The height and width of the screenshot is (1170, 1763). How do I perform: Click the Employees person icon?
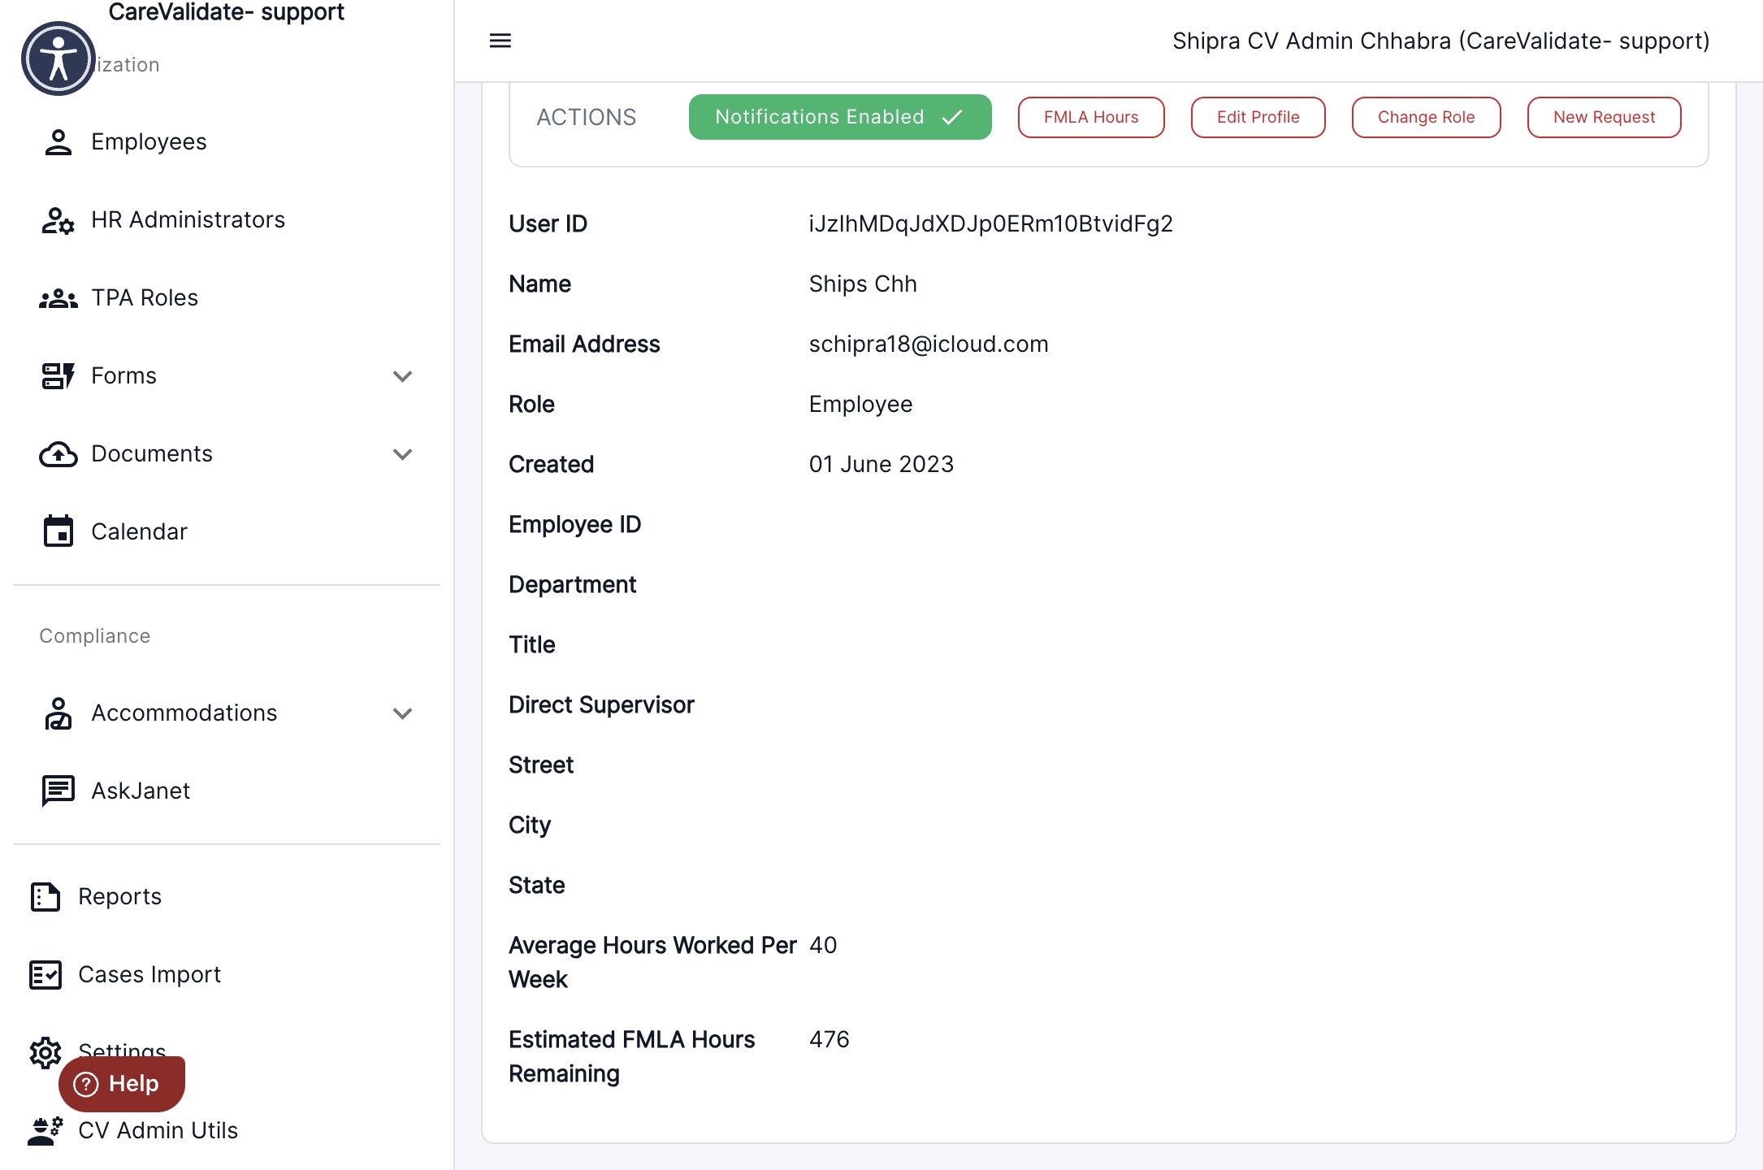58,141
